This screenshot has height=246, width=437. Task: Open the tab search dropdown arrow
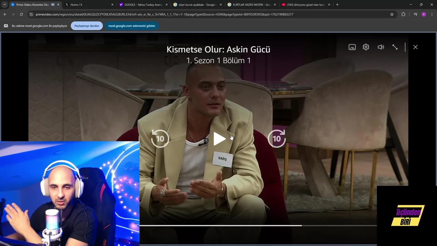pos(4,5)
